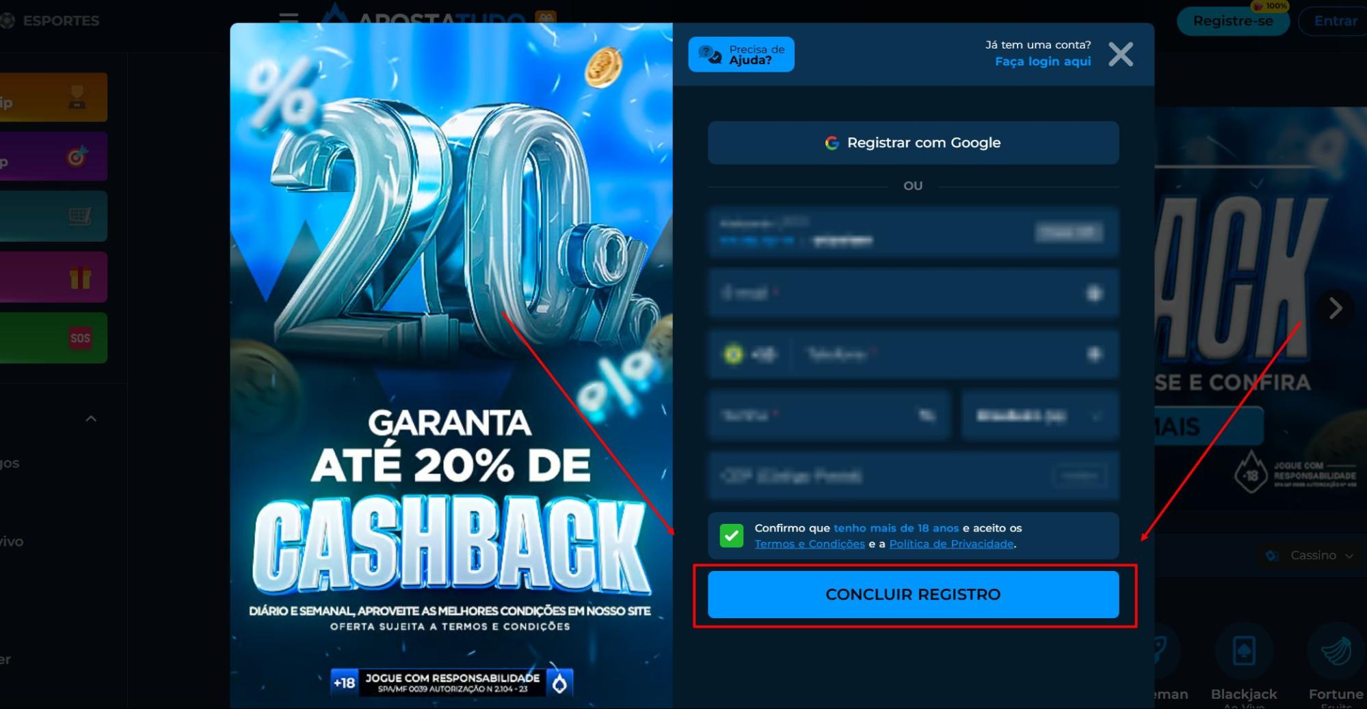
Task: Open the currency dropdown beside password
Action: 1039,415
